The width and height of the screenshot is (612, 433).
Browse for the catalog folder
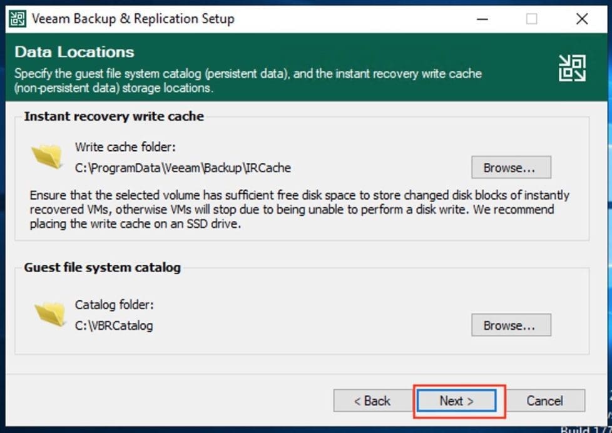(511, 325)
